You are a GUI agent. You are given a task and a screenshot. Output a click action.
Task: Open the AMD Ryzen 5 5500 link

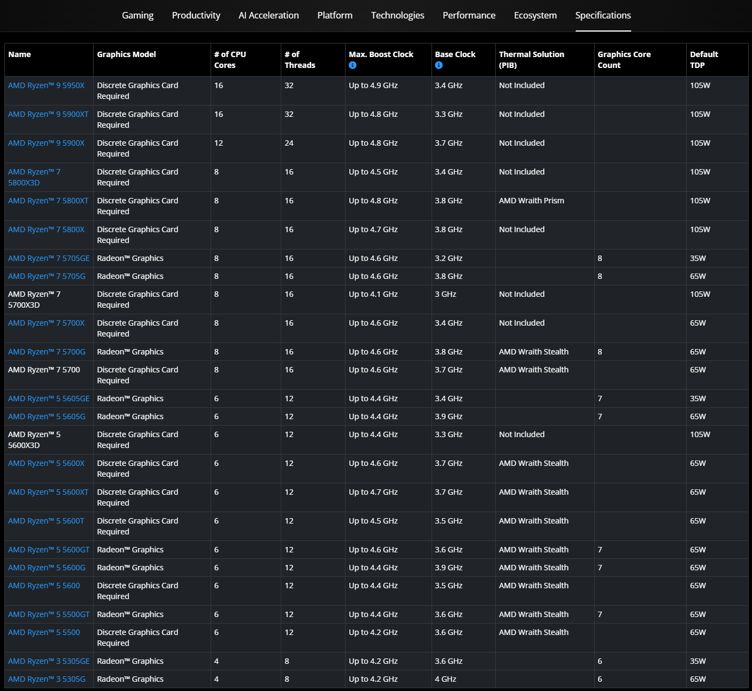(44, 632)
